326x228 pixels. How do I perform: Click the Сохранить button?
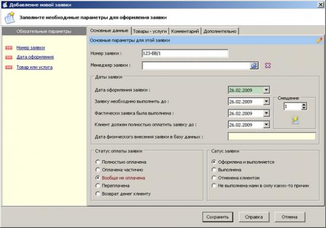tap(218, 217)
